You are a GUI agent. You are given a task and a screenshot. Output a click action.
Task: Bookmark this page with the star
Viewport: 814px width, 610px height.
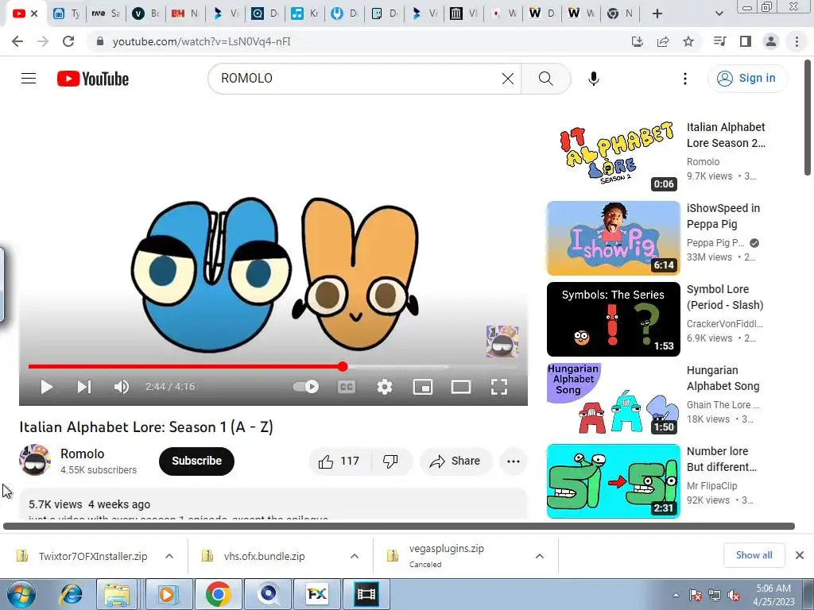coord(688,41)
